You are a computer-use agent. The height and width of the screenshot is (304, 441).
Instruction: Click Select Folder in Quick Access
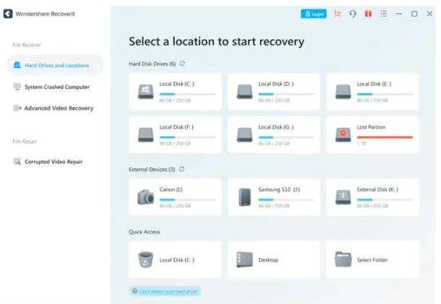[x=372, y=259]
